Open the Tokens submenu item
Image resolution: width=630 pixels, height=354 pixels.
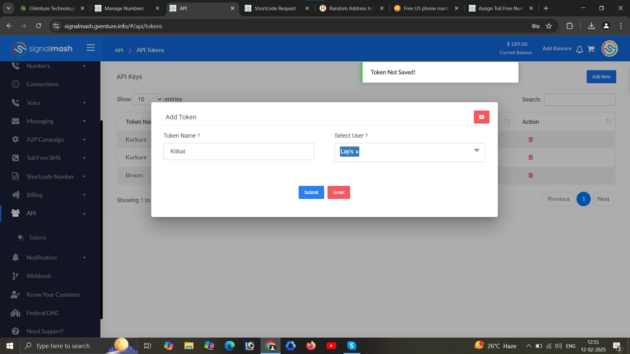coord(37,238)
